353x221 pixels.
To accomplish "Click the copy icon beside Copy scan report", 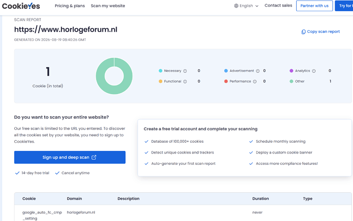I will coord(303,32).
